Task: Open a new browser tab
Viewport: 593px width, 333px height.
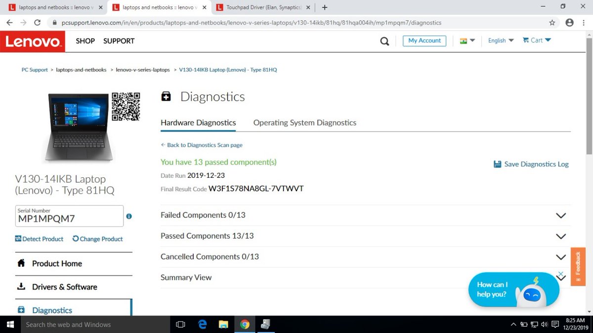Action: pos(325,7)
